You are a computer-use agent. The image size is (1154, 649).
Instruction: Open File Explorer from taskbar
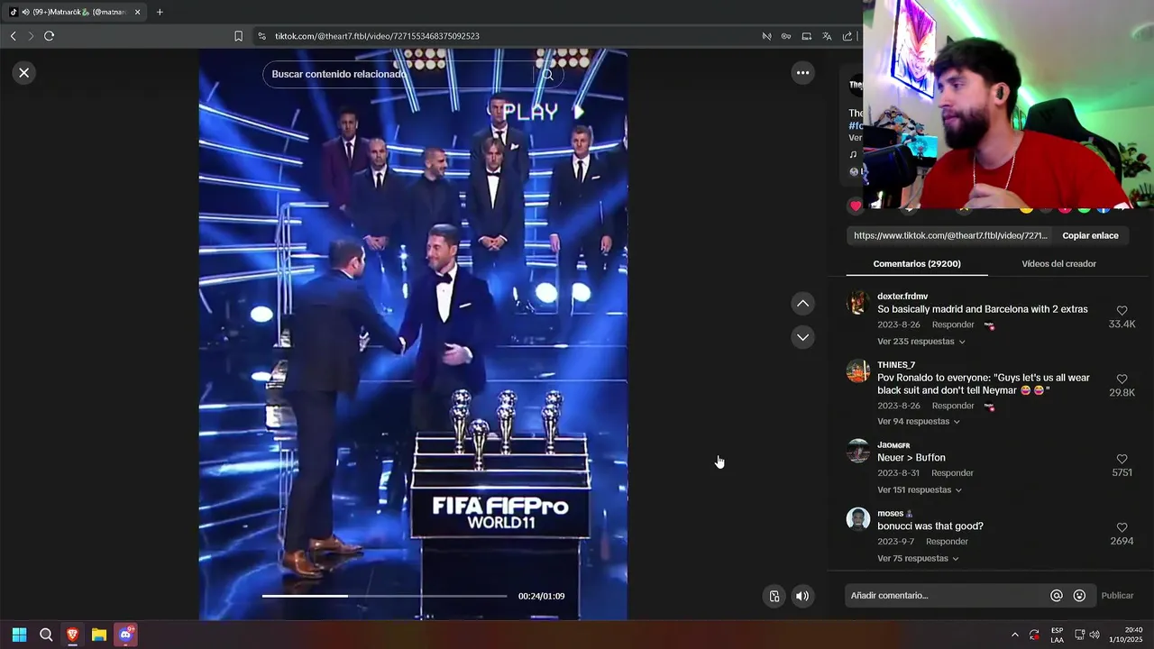coord(99,635)
